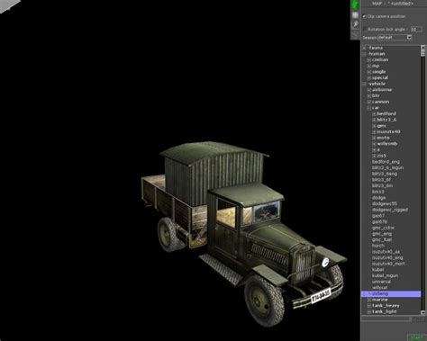Expand the mp folder
The height and width of the screenshot is (341, 427).
(x=369, y=66)
